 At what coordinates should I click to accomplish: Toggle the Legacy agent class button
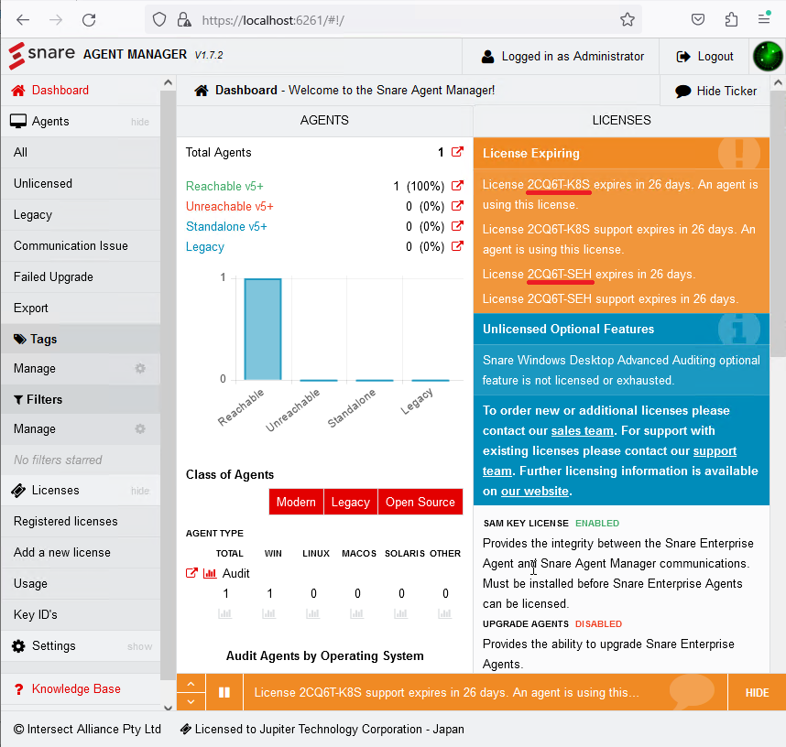coord(351,502)
